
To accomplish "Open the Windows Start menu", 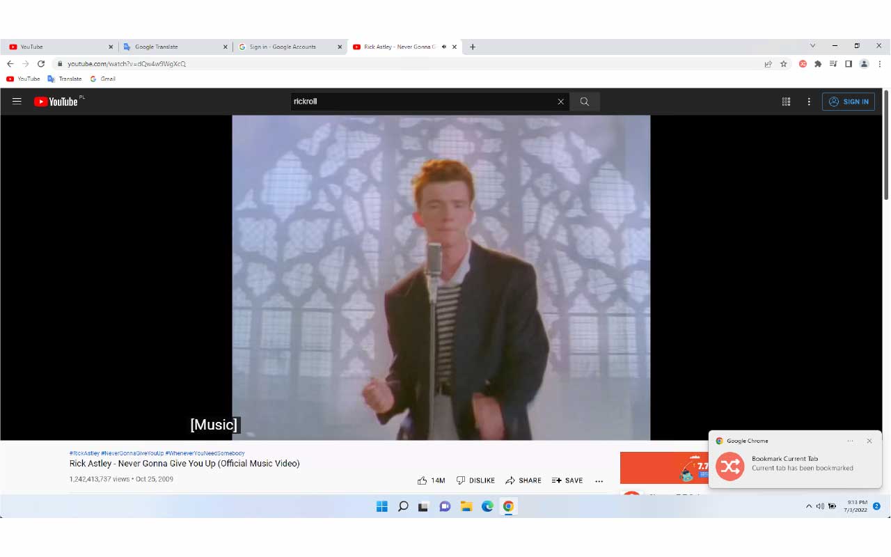I will tap(382, 506).
